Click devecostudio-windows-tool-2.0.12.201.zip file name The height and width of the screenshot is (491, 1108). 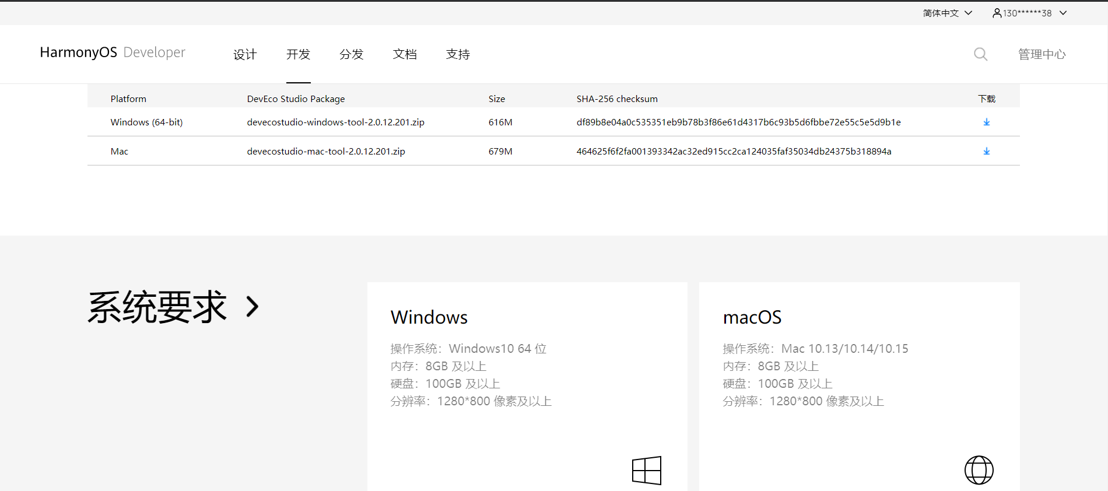(335, 122)
